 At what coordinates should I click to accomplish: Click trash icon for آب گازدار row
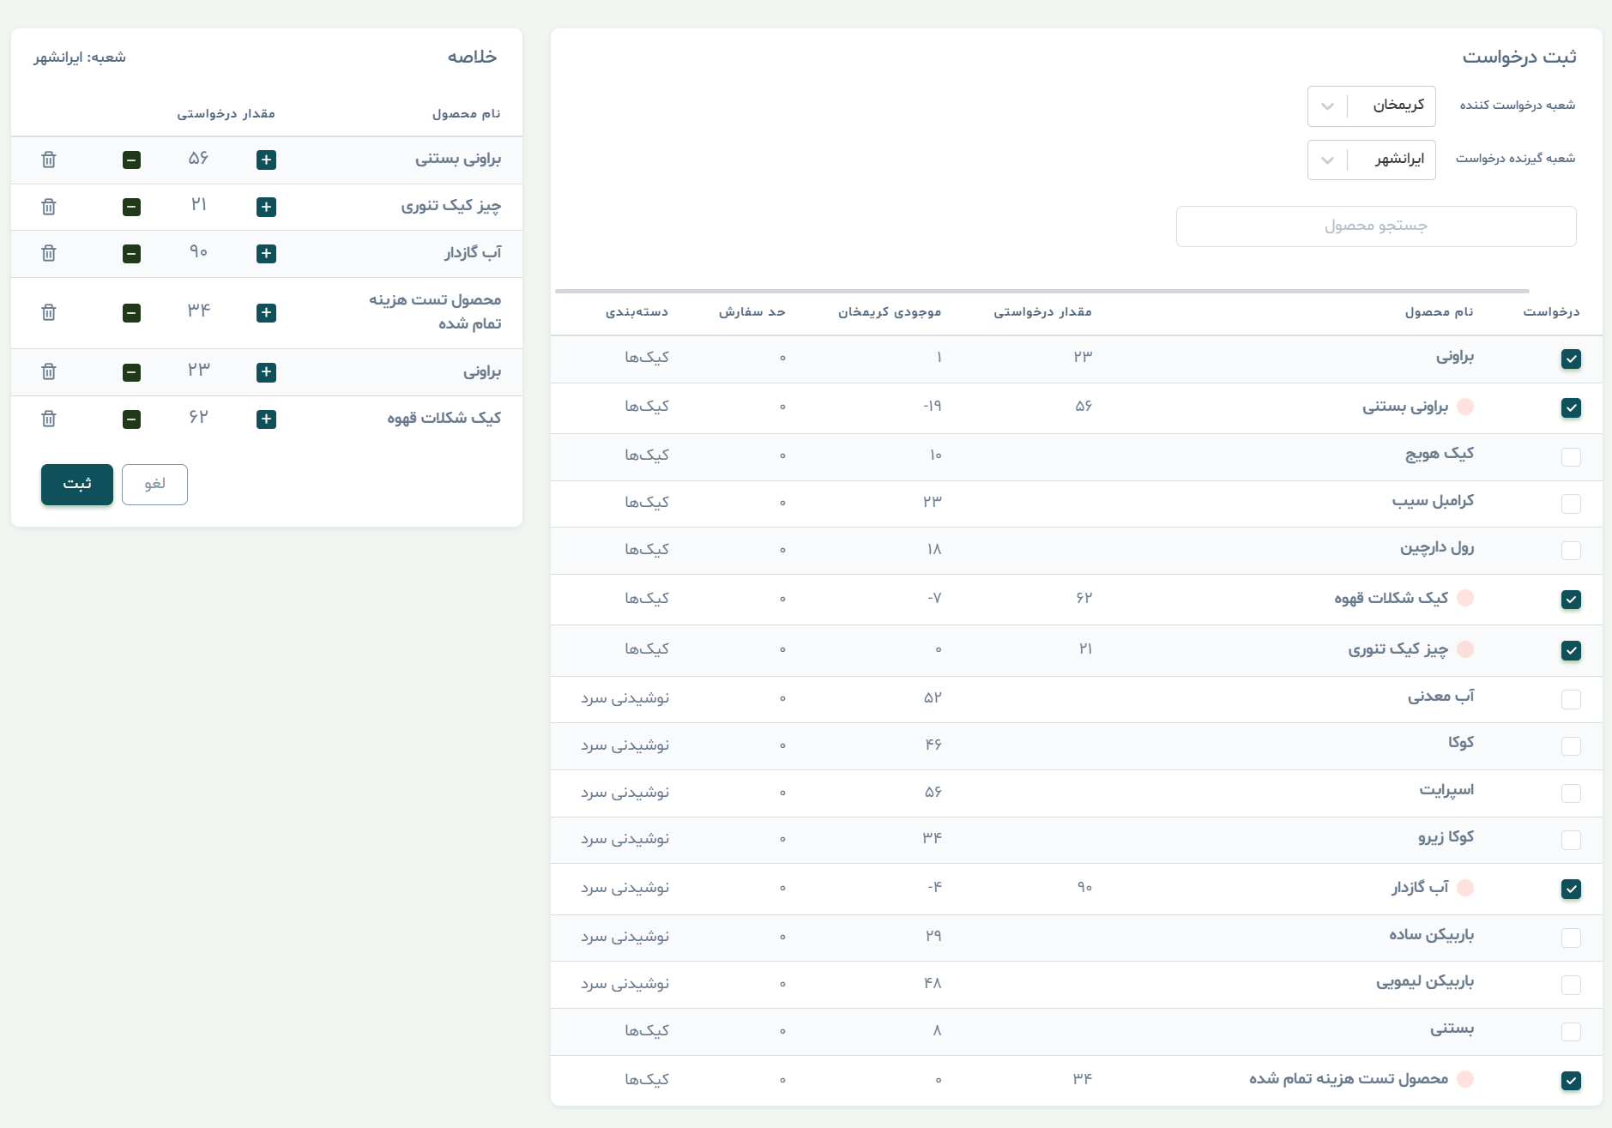coord(49,253)
